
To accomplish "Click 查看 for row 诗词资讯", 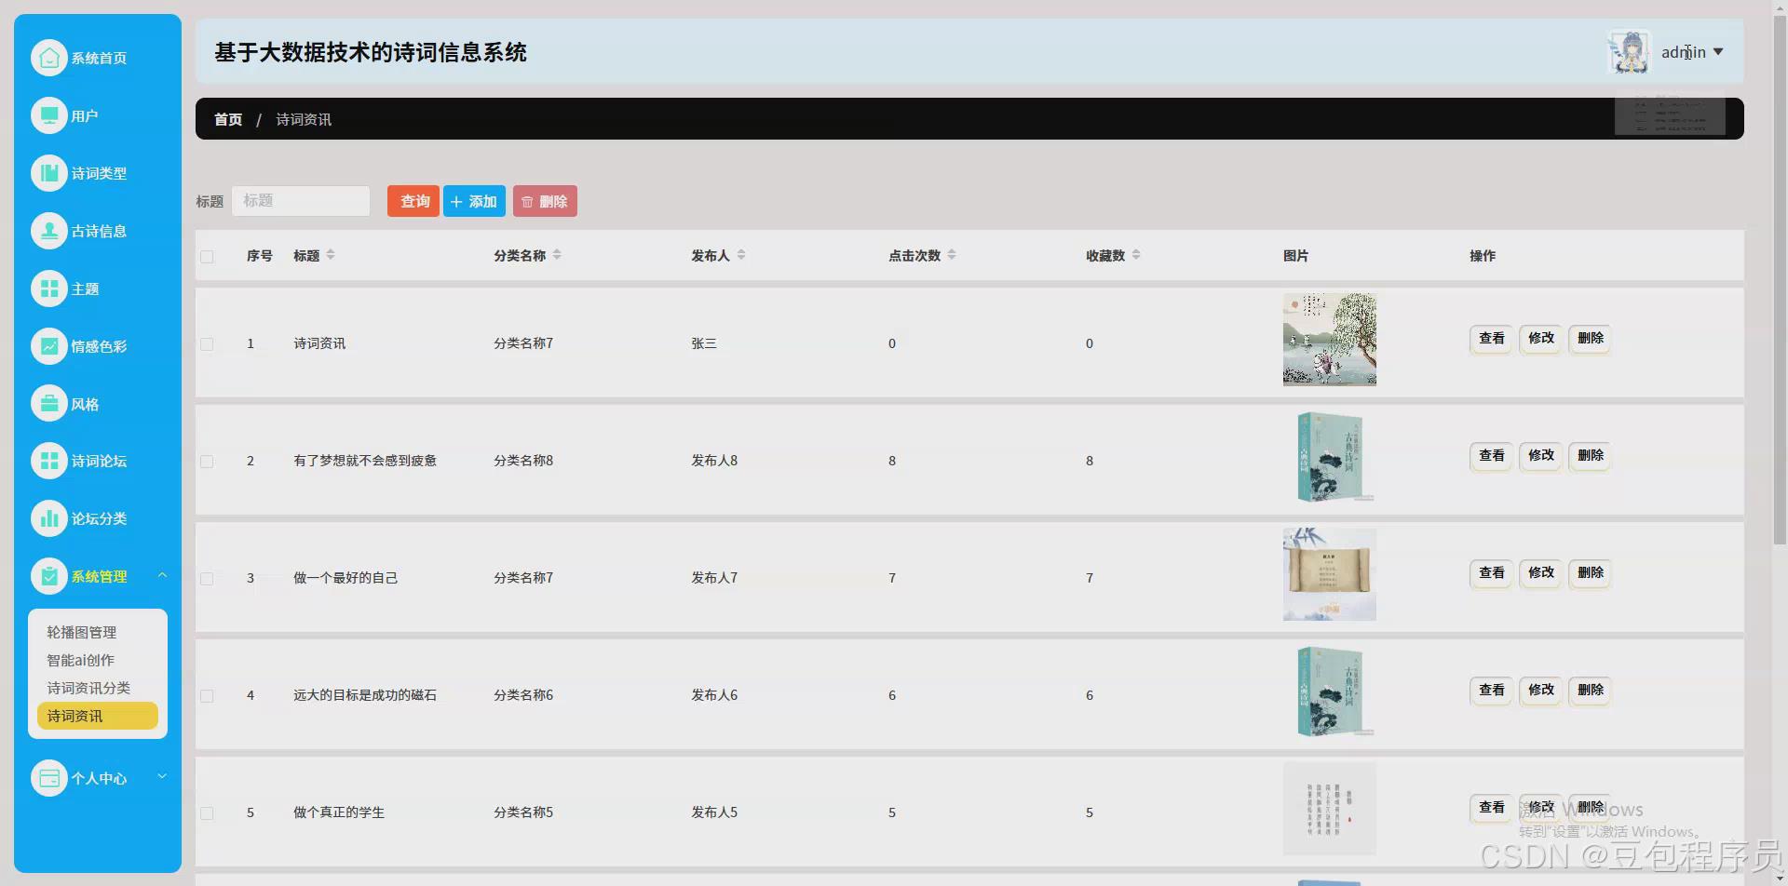I will click(1492, 339).
